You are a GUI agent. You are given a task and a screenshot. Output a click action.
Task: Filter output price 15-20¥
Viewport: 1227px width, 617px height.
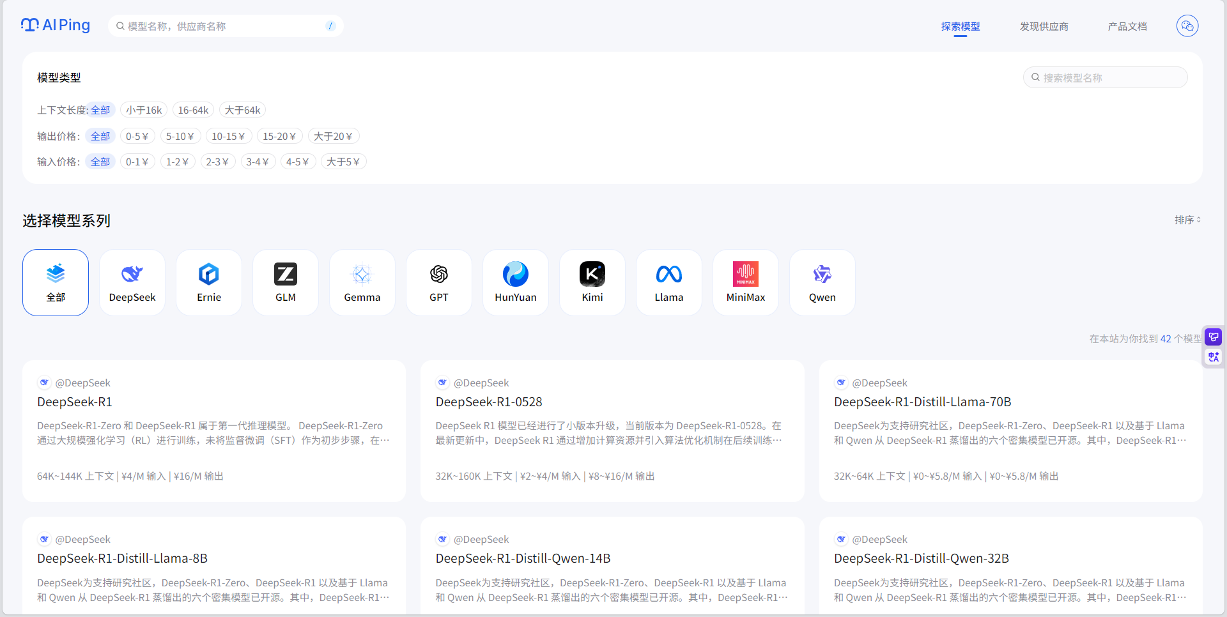280,136
